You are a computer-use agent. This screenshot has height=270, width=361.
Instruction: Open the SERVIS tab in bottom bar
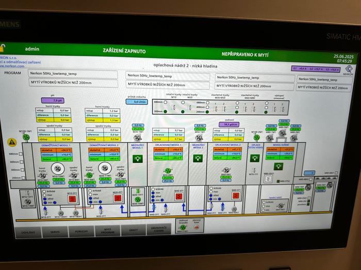(x=54, y=231)
